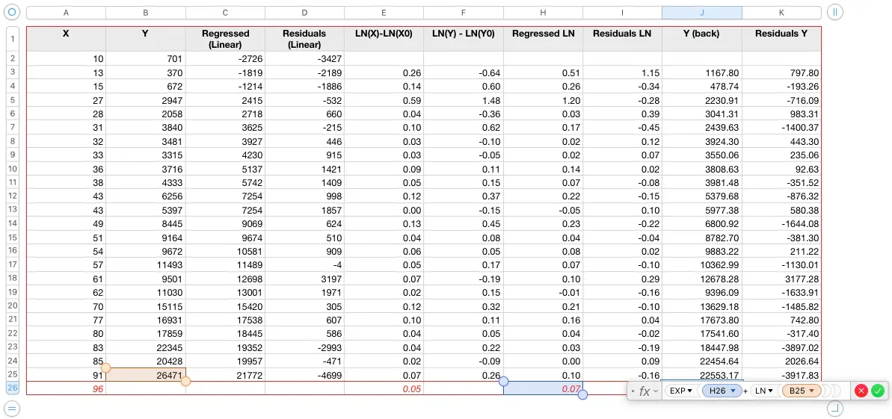Screen dimensions: 892x419
Task: Click the add-row handle below row 26
Action: click(12, 408)
